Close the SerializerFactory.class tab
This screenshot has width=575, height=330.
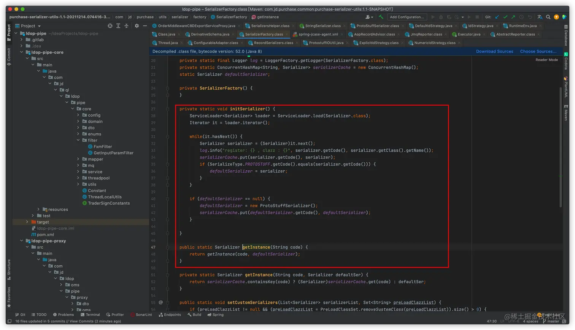click(x=287, y=35)
